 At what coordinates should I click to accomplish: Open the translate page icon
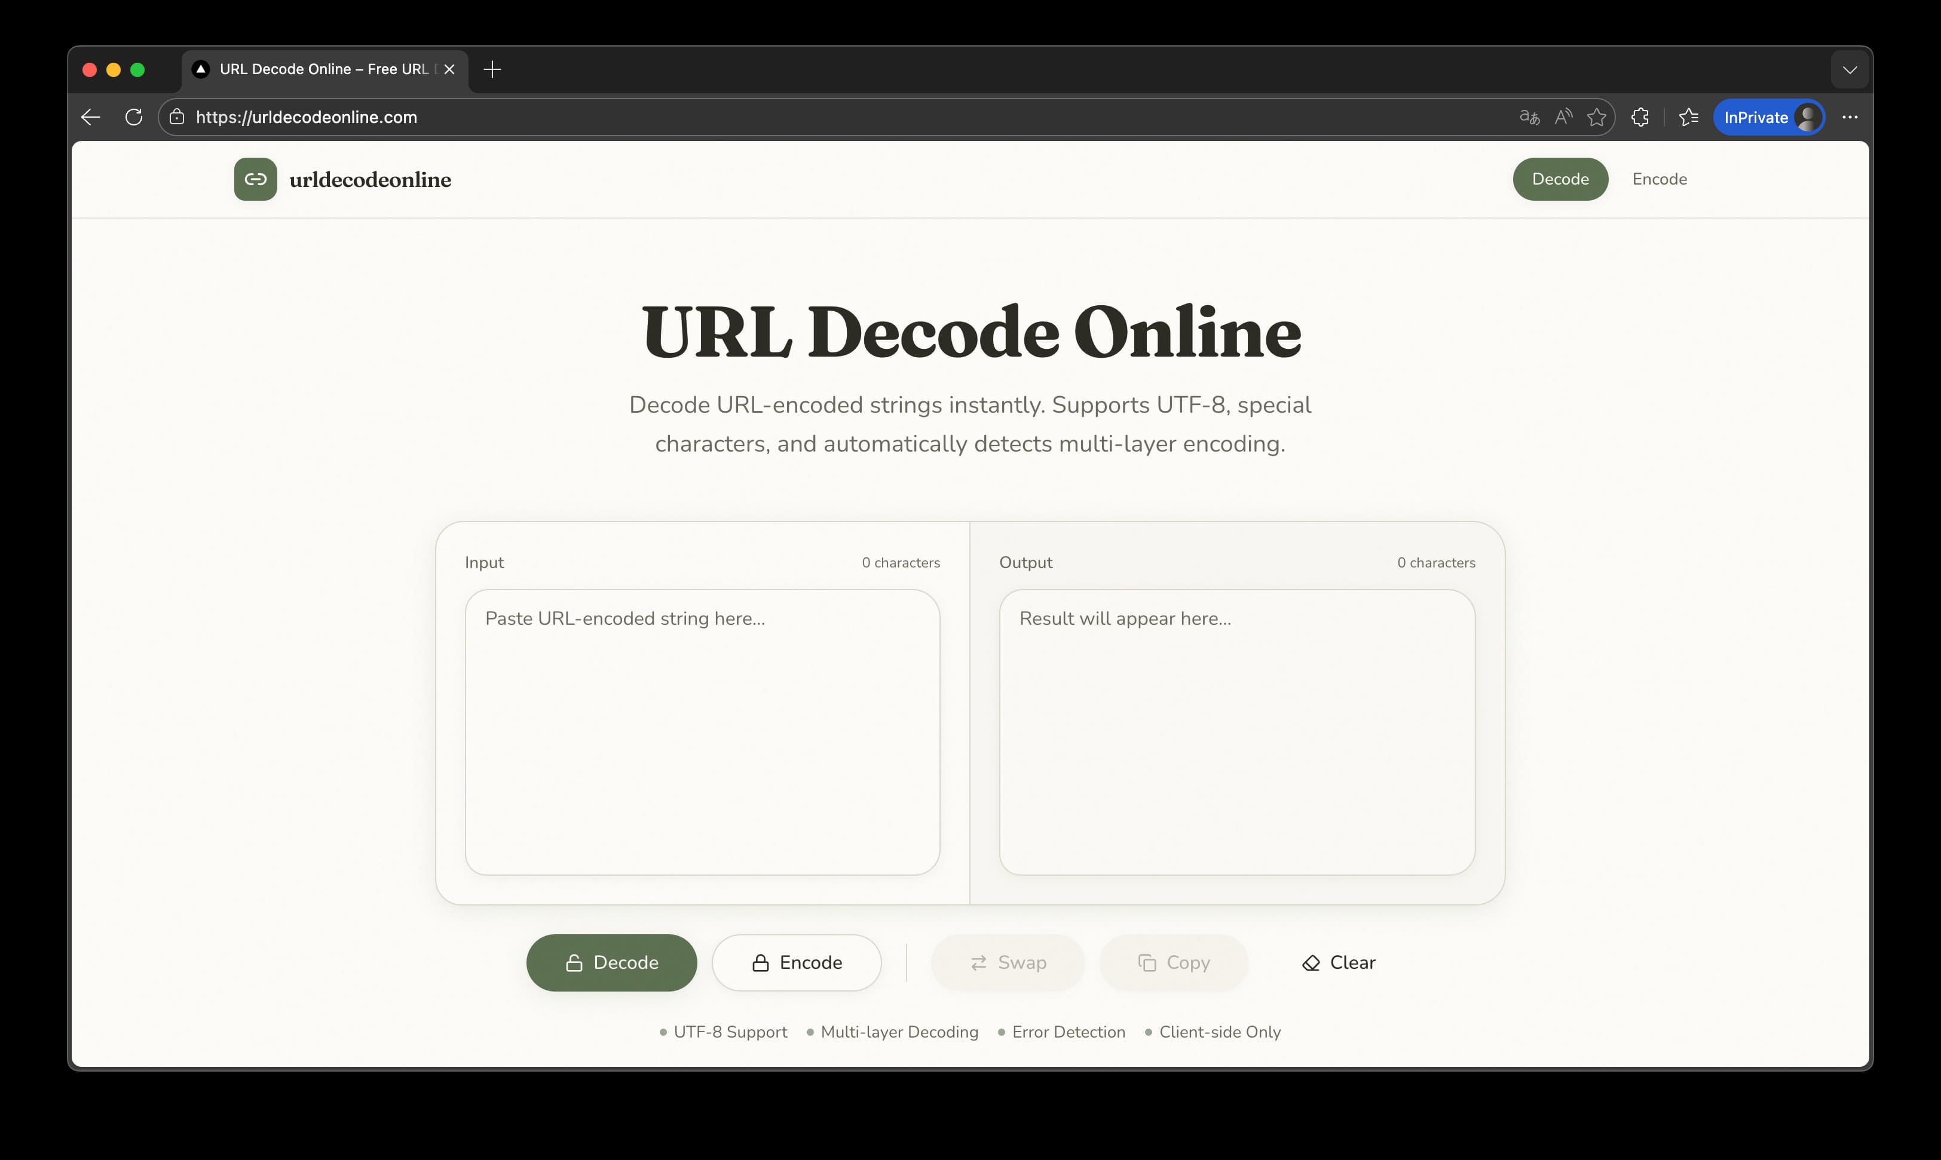click(1529, 117)
